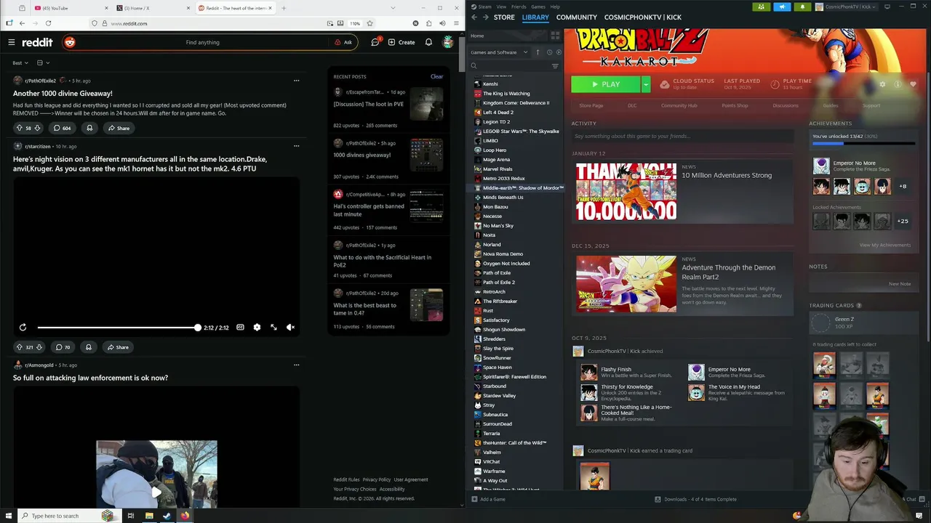Open the Community Hub game tab
The height and width of the screenshot is (523, 931).
tap(679, 106)
